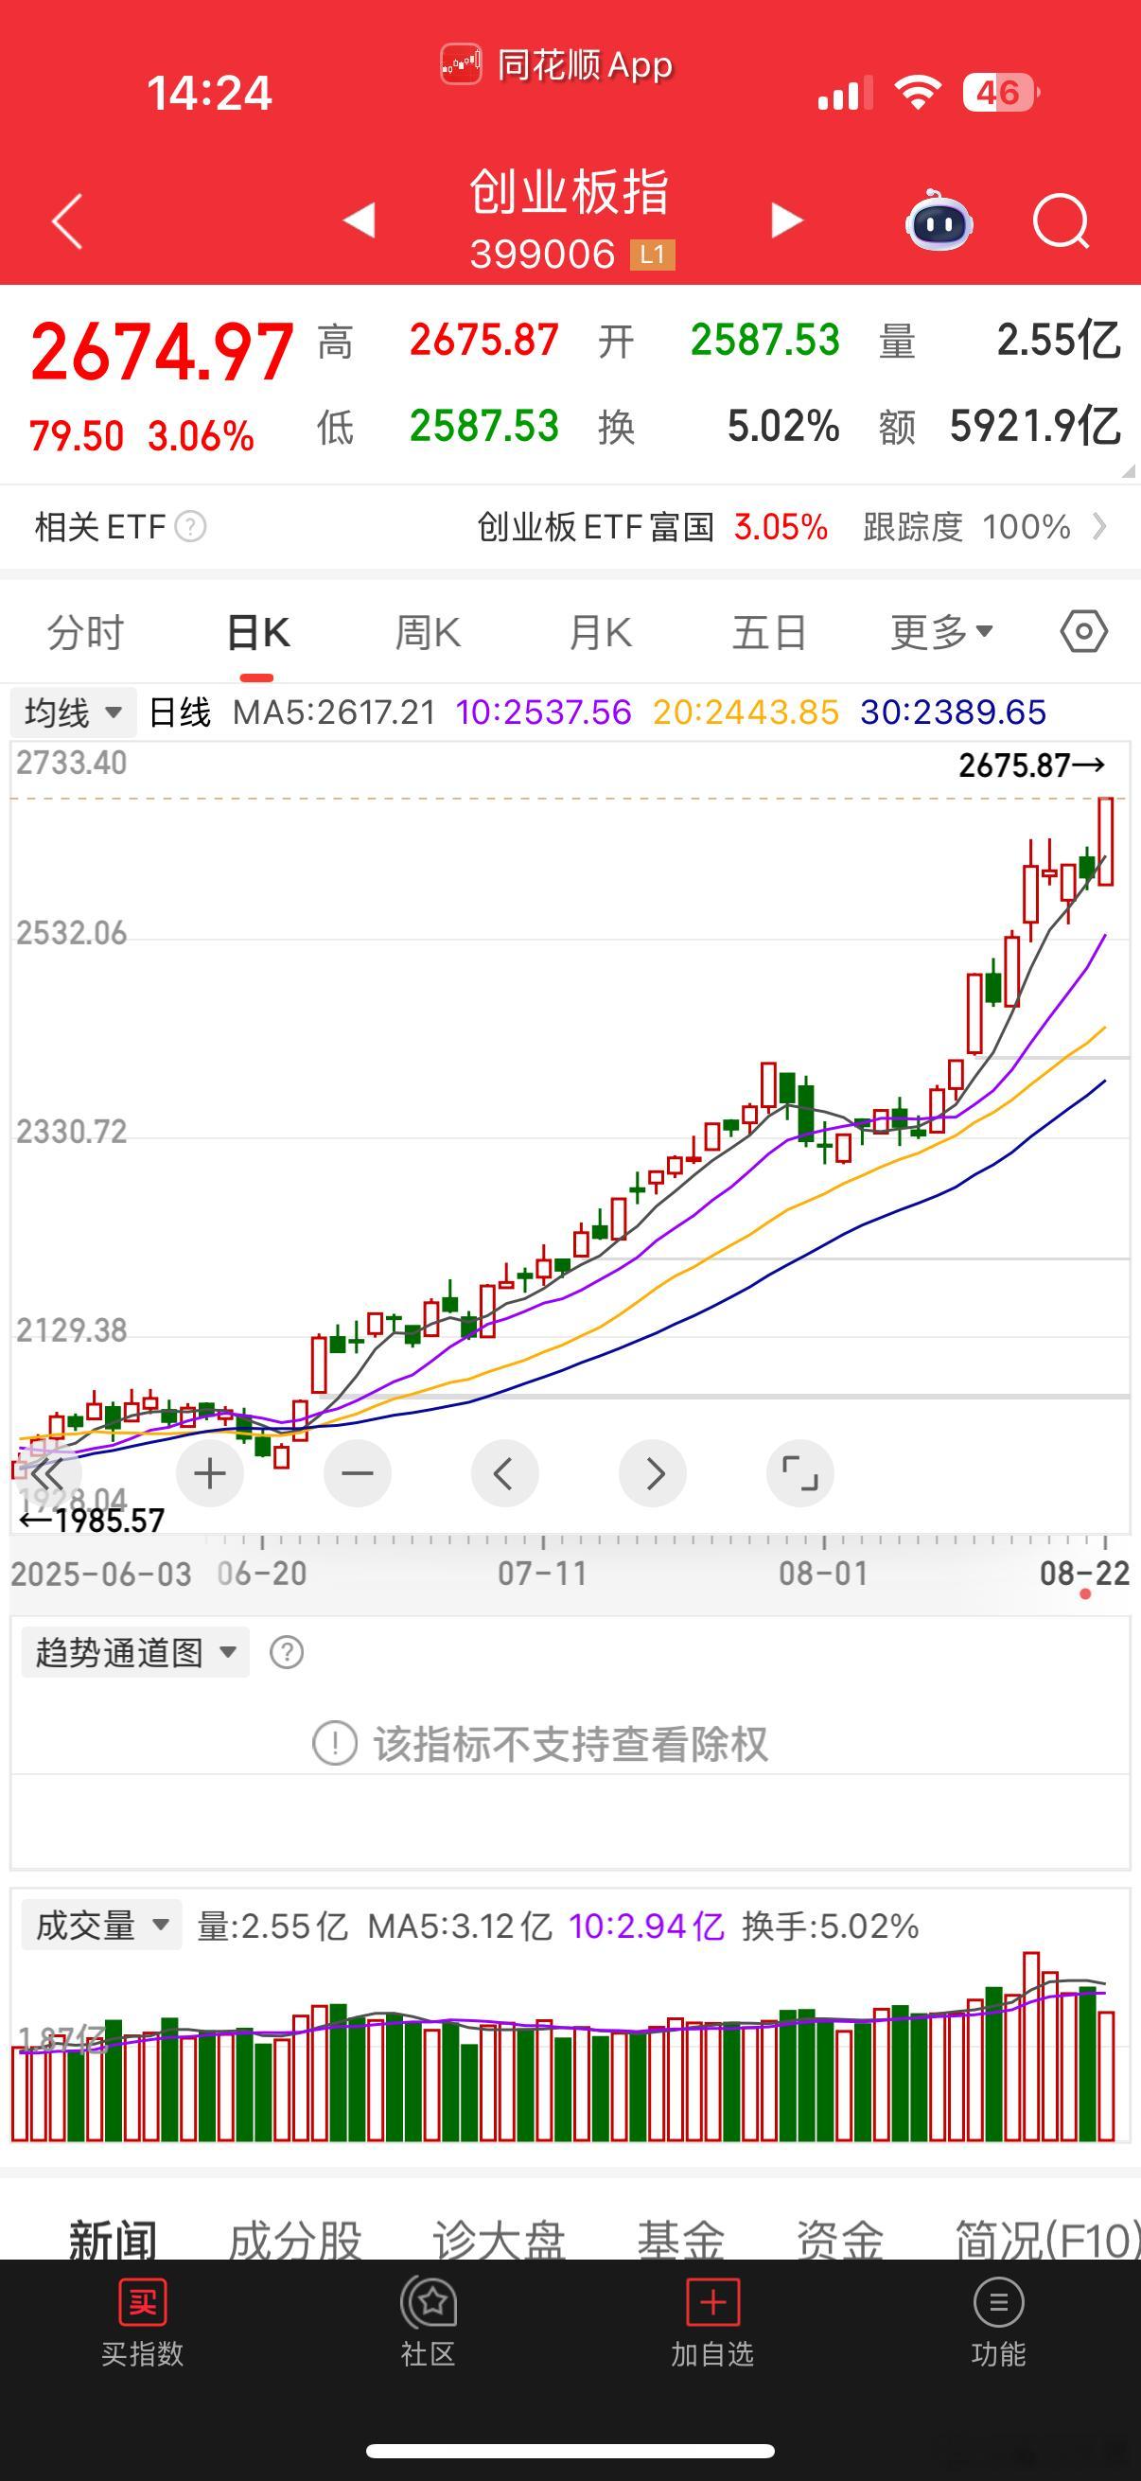This screenshot has width=1141, height=2481.
Task: Tap the 08-01 date marker
Action: pyautogui.click(x=823, y=1574)
